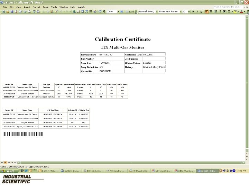Expand the font color options arrow

coord(245,12)
